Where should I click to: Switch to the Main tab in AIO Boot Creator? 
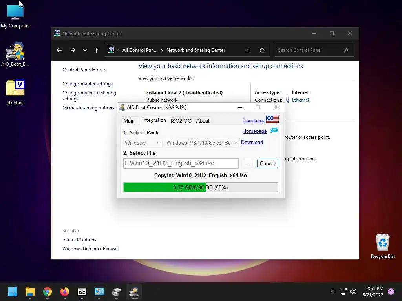[129, 121]
